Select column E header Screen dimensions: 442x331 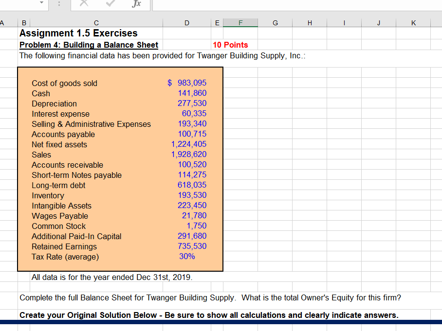217,23
